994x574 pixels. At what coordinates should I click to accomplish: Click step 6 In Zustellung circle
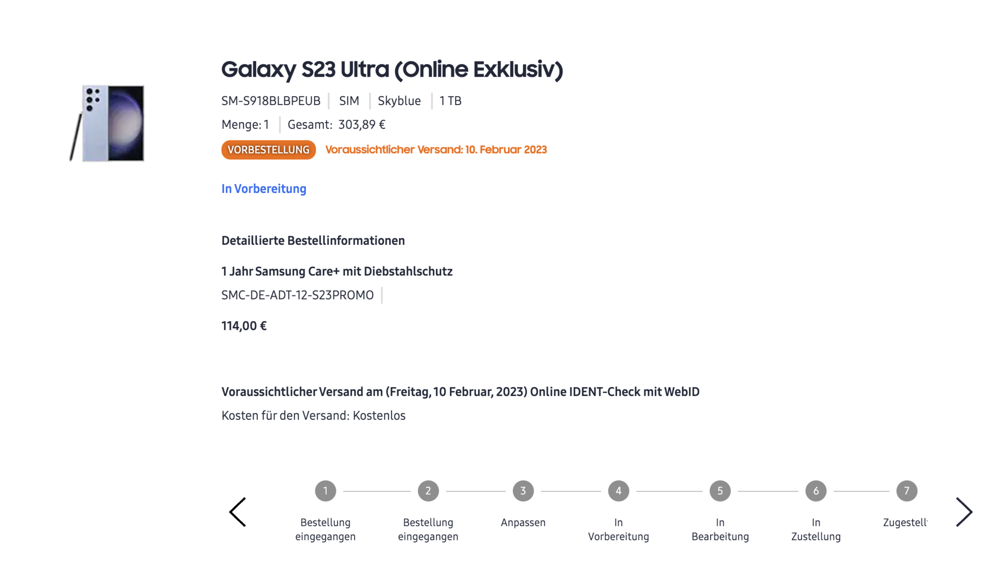point(815,491)
